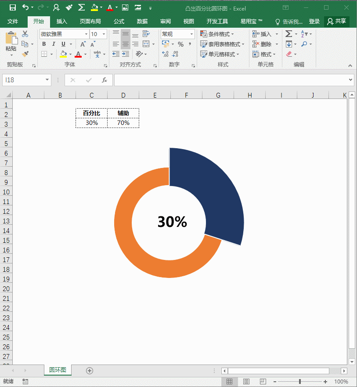Increase indent in alignment group
The image size is (357, 387).
126,54
